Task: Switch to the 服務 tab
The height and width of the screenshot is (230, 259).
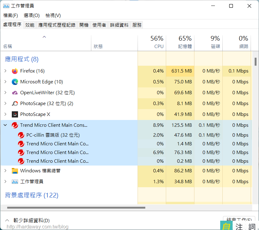Action: [x=137, y=25]
